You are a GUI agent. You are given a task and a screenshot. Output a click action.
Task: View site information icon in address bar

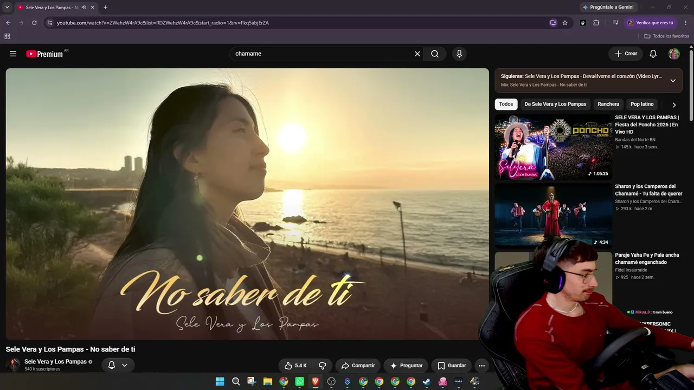(x=50, y=23)
